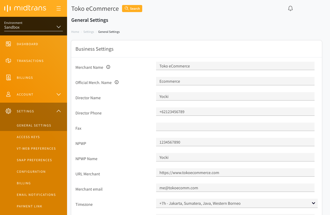
Task: Click the Search button
Action: point(132,8)
